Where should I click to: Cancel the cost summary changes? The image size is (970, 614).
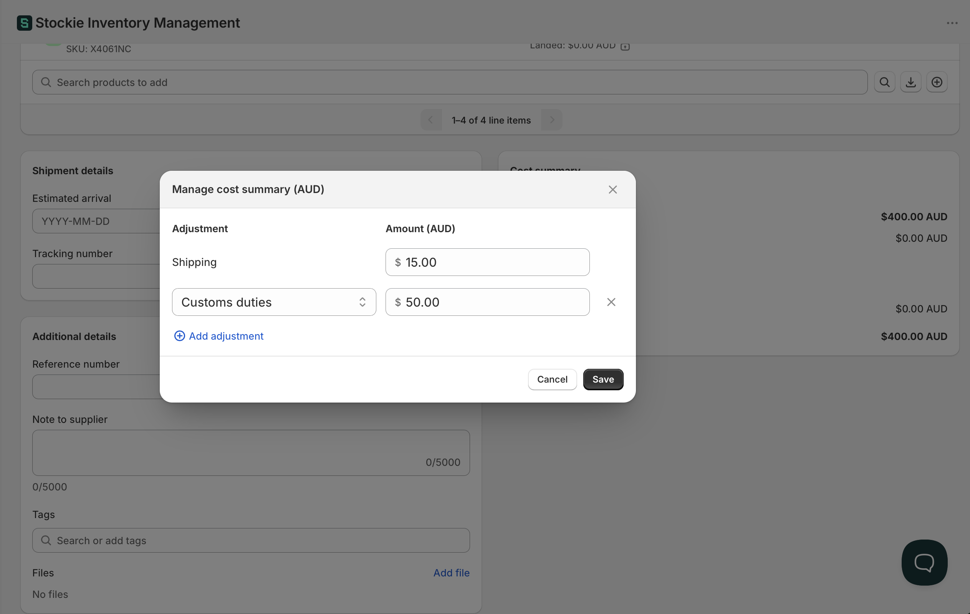click(x=552, y=379)
